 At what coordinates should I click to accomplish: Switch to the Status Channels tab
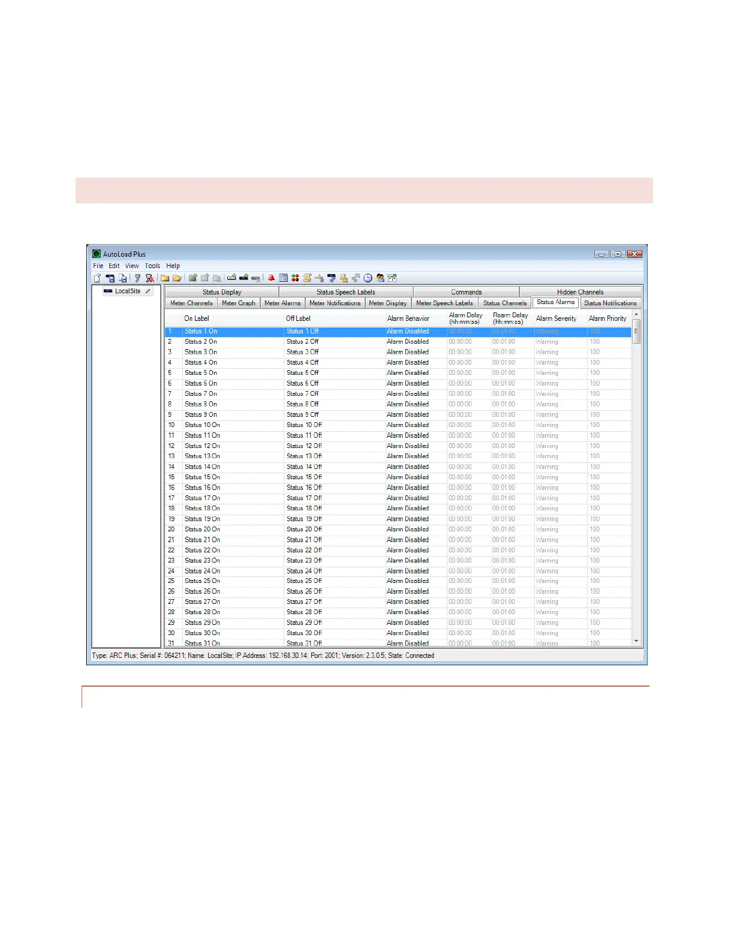pyautogui.click(x=505, y=303)
